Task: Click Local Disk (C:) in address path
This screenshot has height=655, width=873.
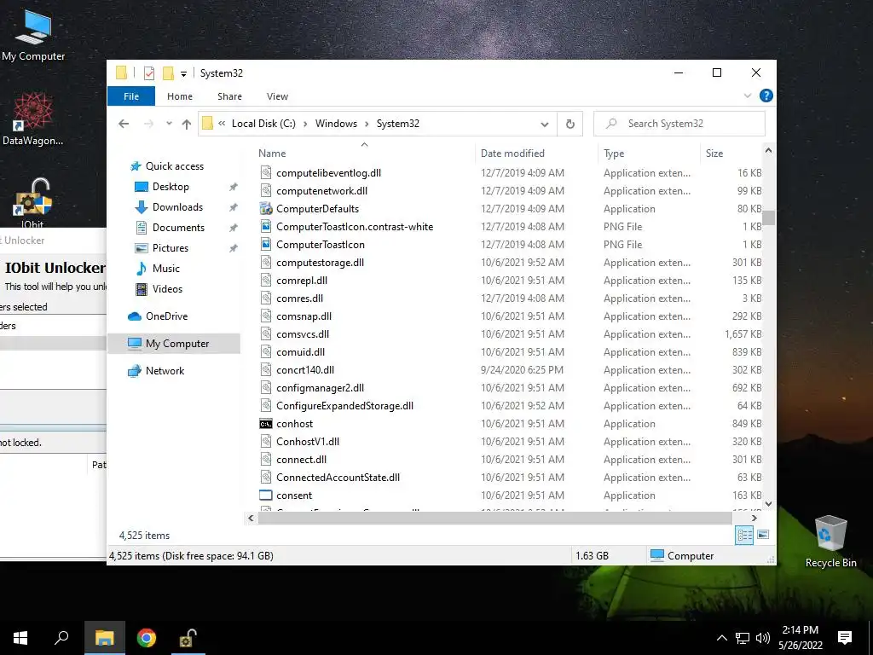Action: point(263,124)
